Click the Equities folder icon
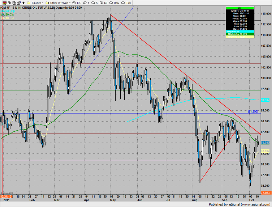Screen dimensions: 272x207 29,3
